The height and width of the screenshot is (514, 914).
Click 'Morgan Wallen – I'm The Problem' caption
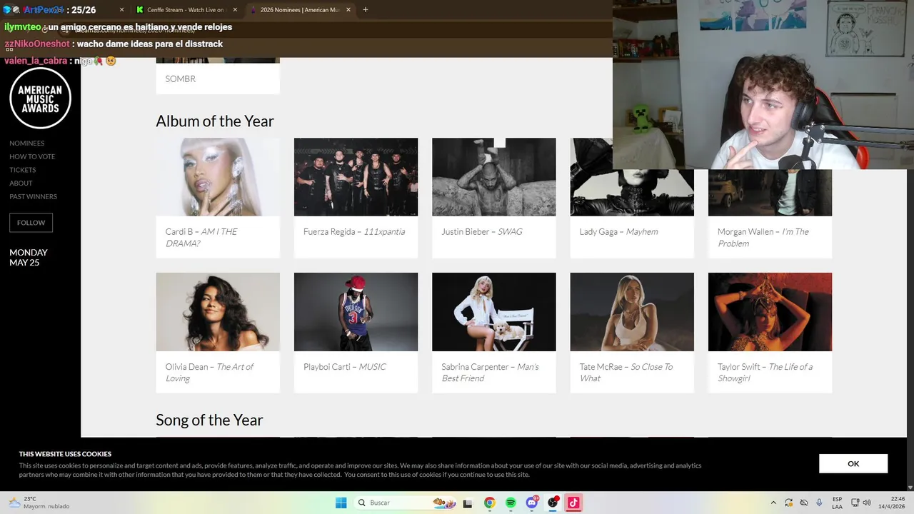click(763, 238)
